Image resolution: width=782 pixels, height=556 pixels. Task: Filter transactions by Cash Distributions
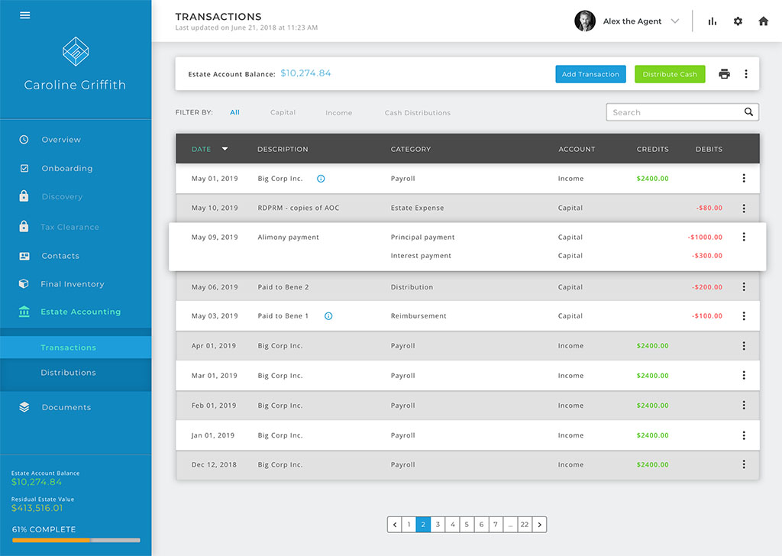(417, 113)
